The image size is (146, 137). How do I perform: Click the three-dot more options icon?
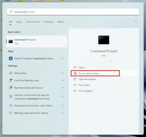136,22
